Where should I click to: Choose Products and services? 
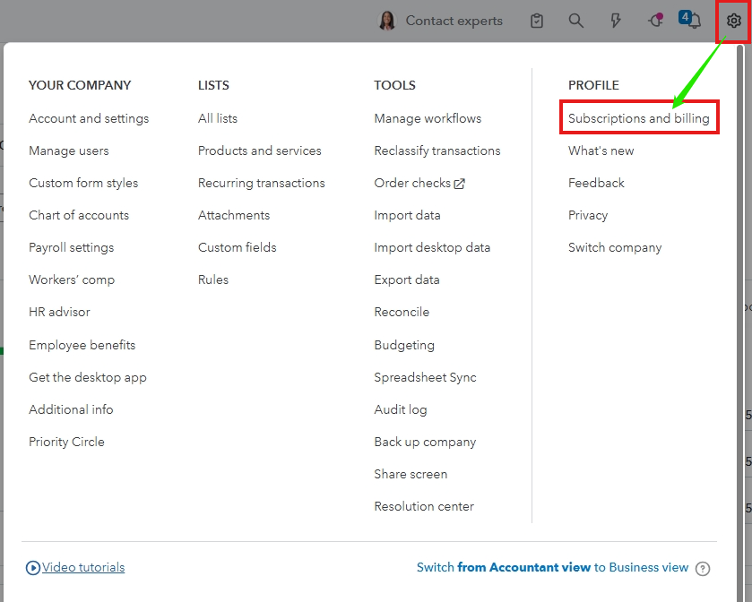coord(259,150)
